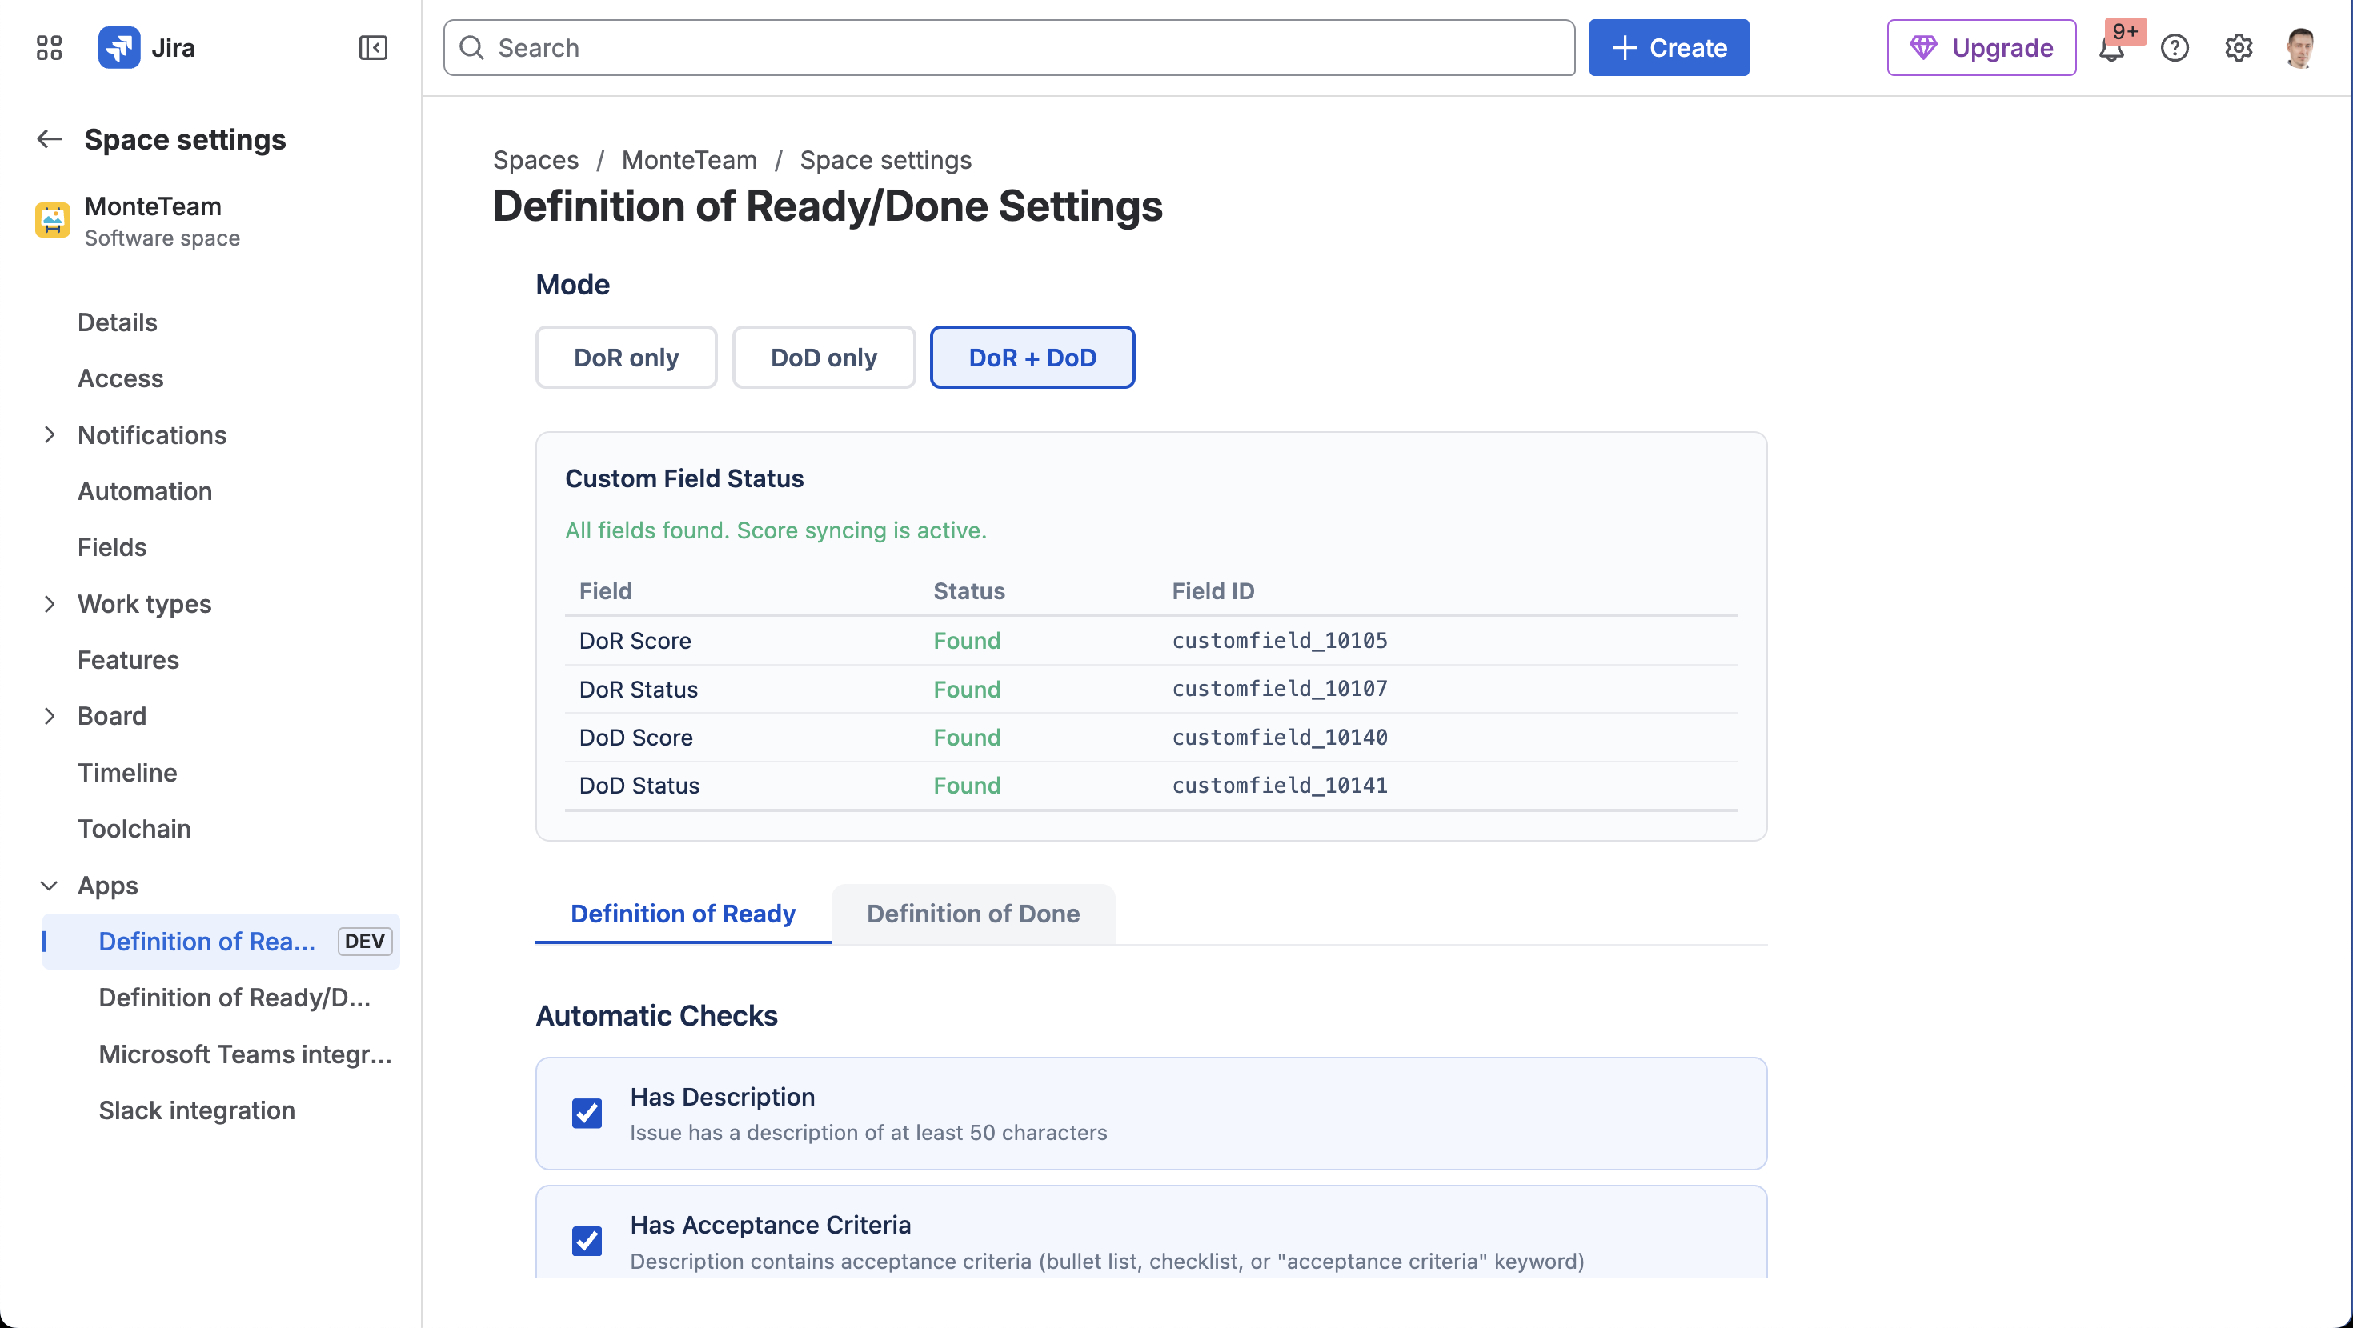
Task: Follow the Spaces breadcrumb link
Action: (535, 160)
